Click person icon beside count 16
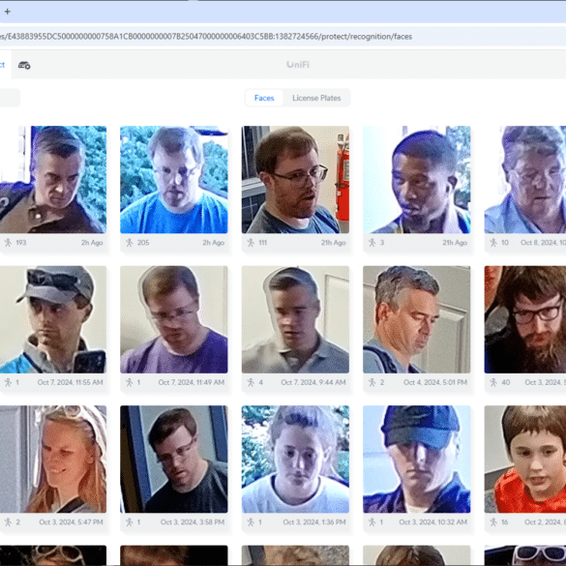The width and height of the screenshot is (566, 566). point(493,521)
